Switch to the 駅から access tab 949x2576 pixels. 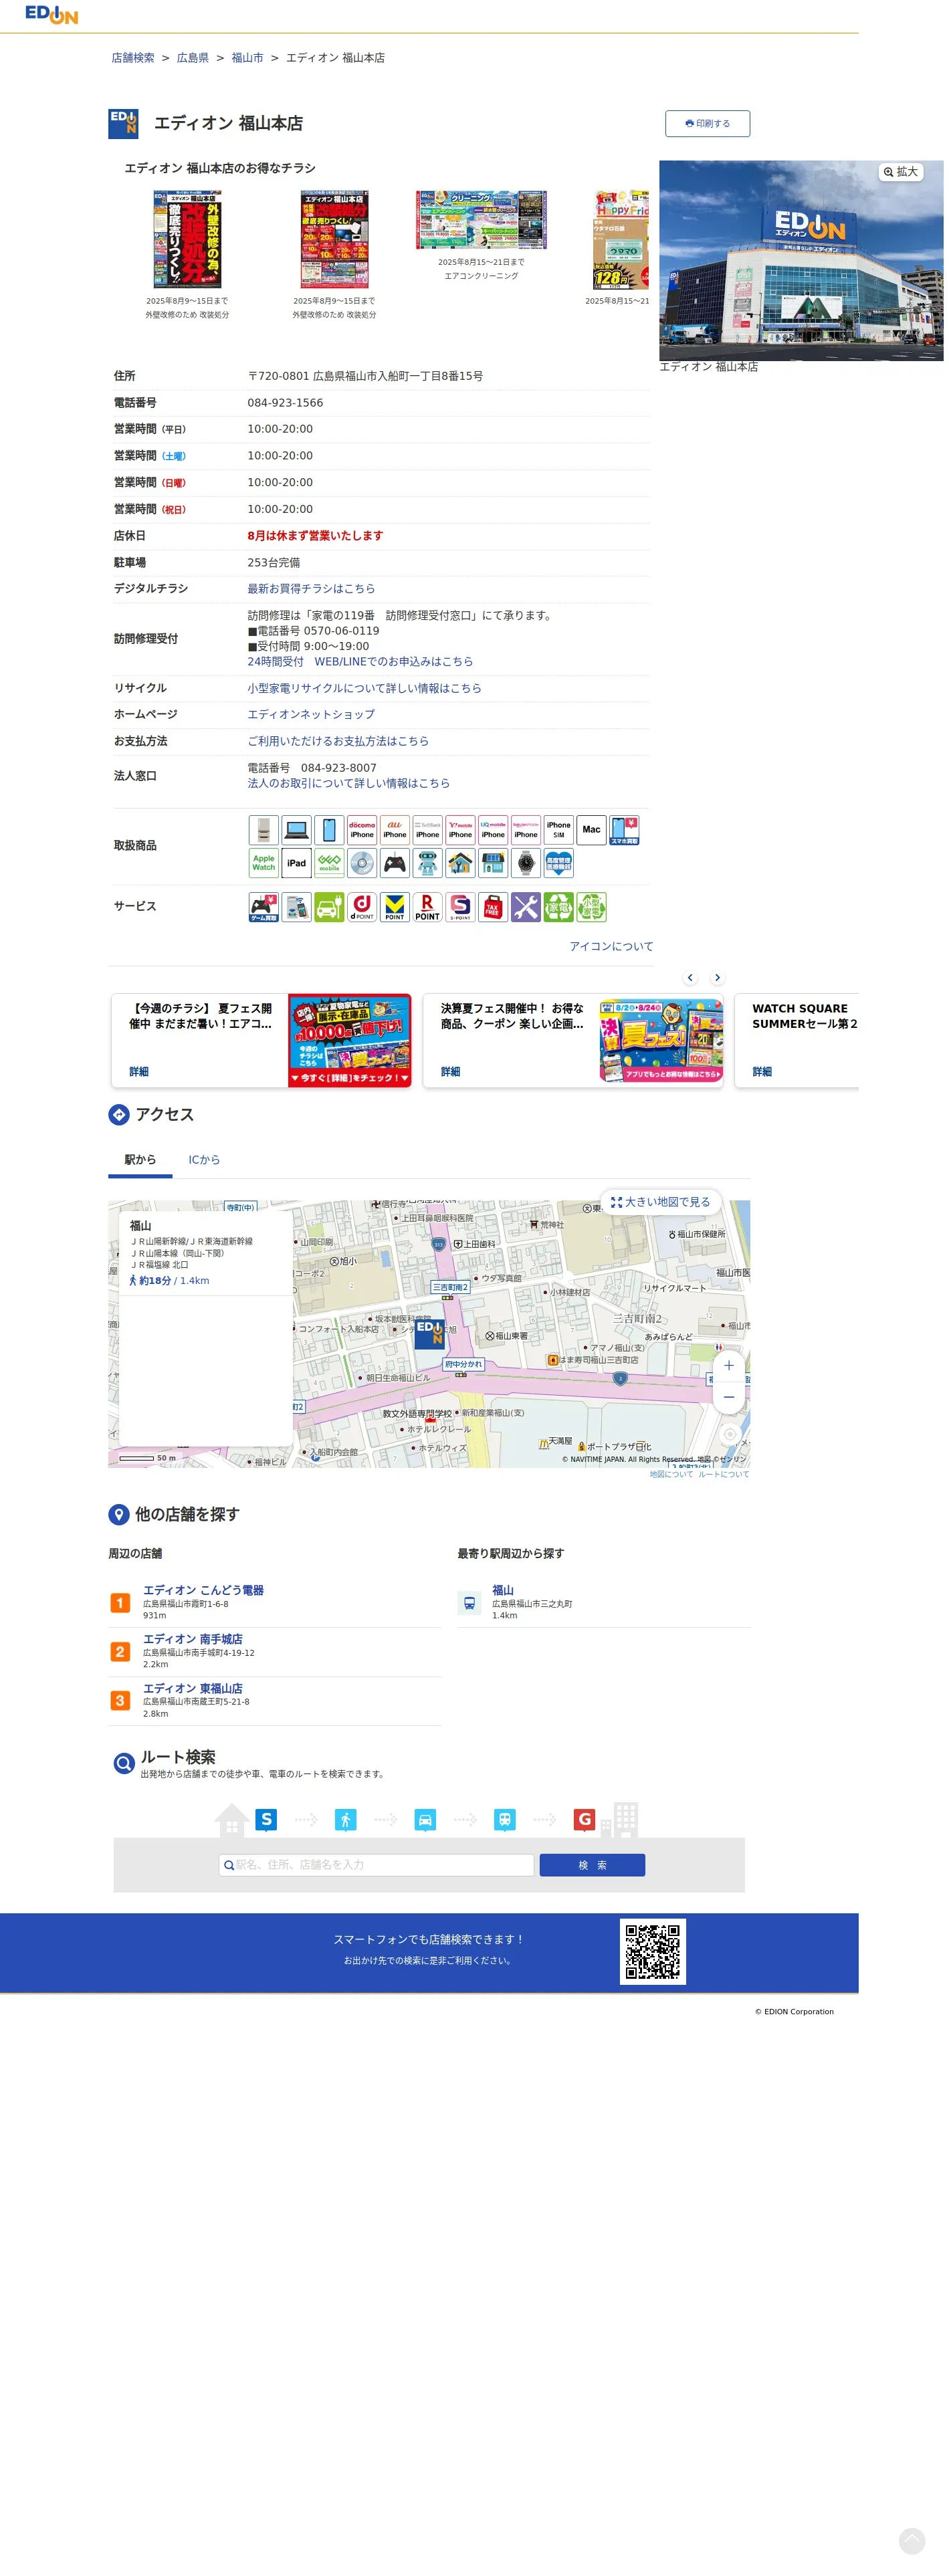[x=140, y=1160]
